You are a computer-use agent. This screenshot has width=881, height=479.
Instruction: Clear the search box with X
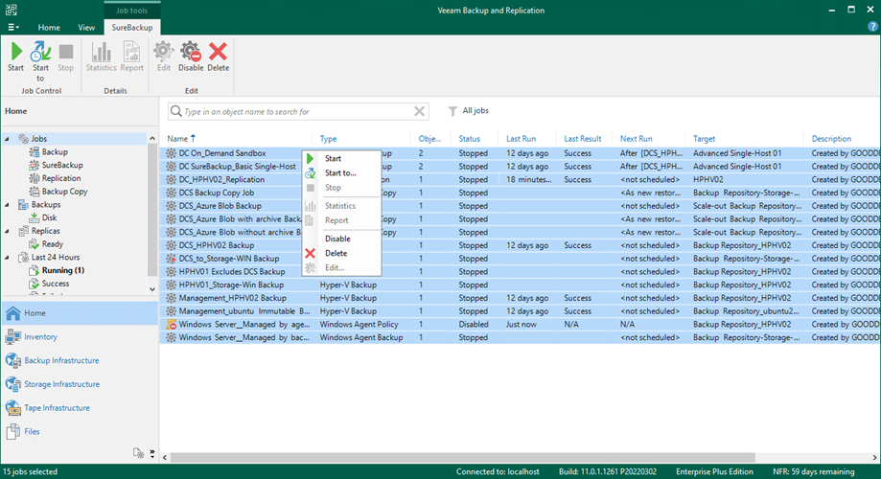click(x=419, y=111)
